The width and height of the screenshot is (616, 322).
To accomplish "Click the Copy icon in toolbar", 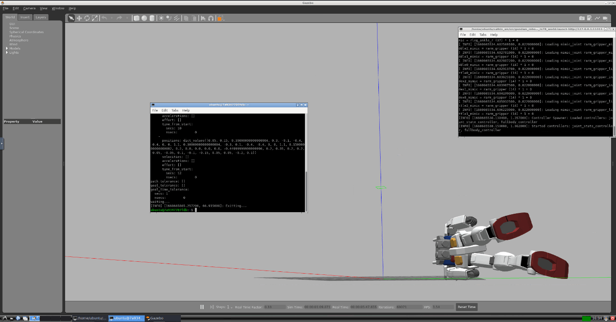I will [x=186, y=18].
